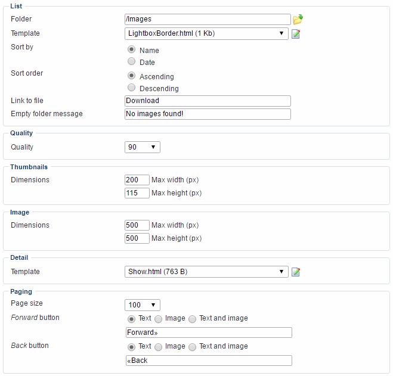Choose Ascending sort order
Screen dimensions: 393x376
[x=132, y=76]
